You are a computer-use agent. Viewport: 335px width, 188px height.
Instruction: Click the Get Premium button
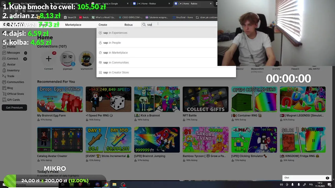coord(14,108)
